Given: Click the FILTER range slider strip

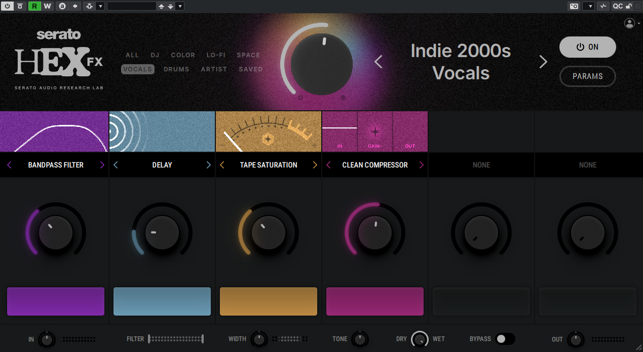Looking at the screenshot, I should (176, 339).
